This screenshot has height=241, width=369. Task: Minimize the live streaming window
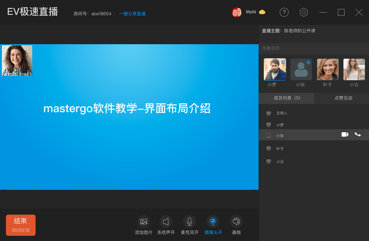323,12
